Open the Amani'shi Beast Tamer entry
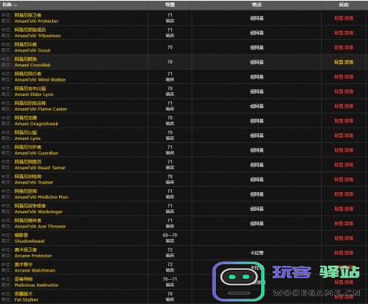 40,168
